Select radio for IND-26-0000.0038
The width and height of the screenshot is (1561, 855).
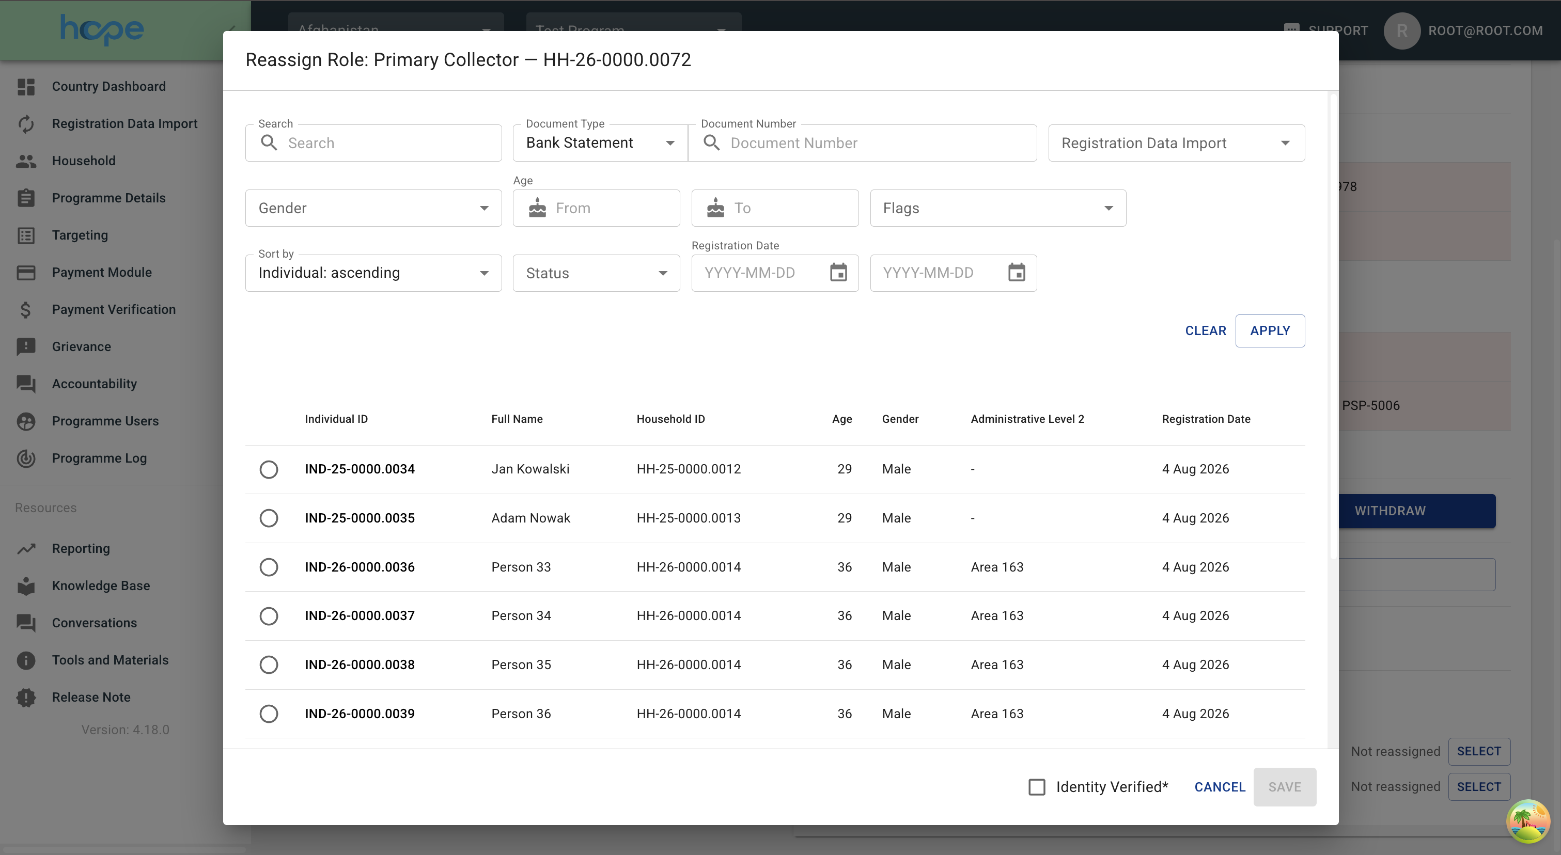[269, 665]
